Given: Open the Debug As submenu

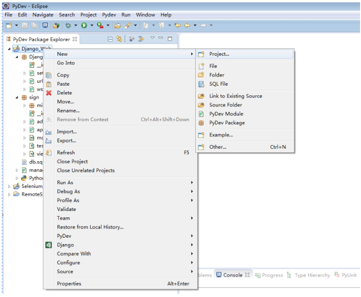Looking at the screenshot, I should tap(120, 192).
